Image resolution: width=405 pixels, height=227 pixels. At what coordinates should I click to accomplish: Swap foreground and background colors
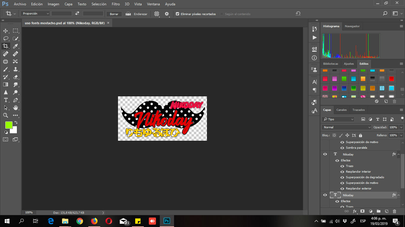point(16,122)
